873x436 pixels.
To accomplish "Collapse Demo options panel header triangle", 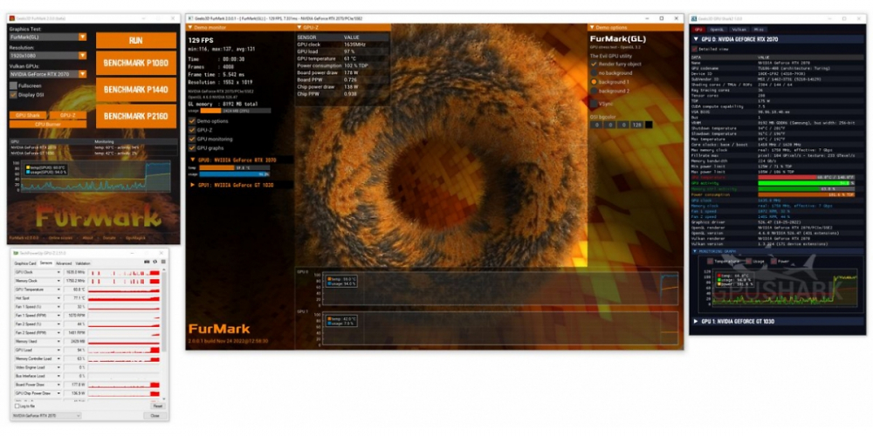I will 591,27.
